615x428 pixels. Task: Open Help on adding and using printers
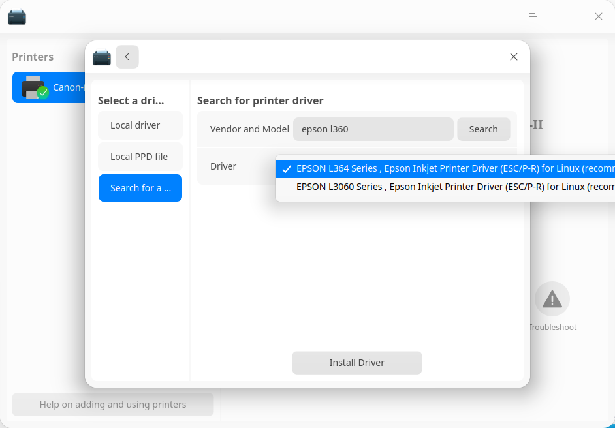[x=112, y=405]
